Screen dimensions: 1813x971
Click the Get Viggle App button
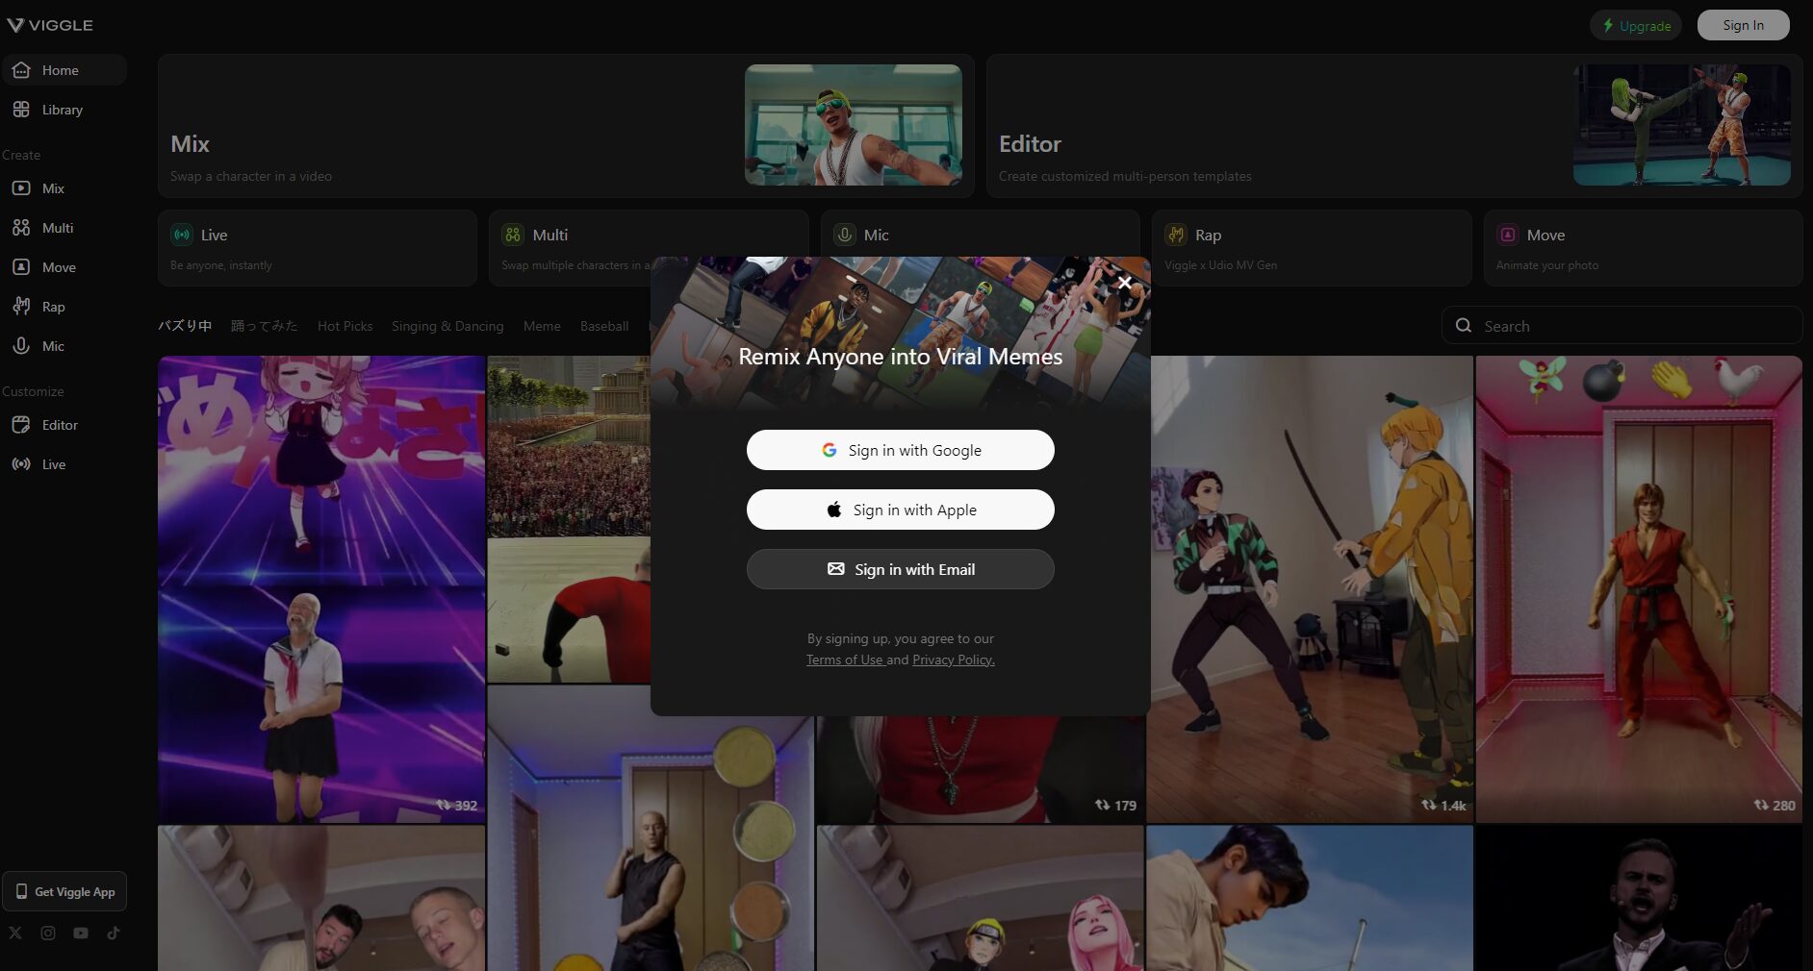click(x=64, y=891)
